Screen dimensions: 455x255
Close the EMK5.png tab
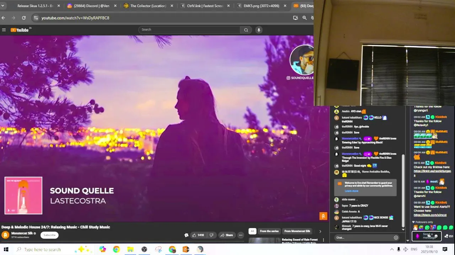[285, 6]
